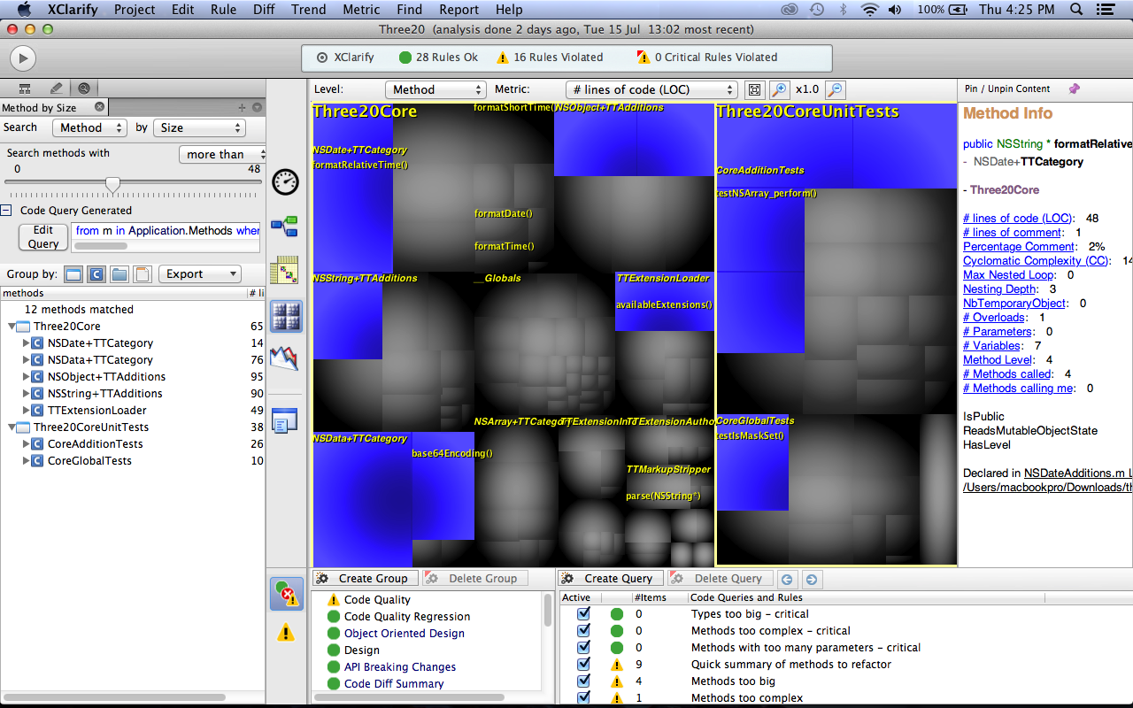Open the dependency matrix icon in sidebar
The image size is (1133, 708).
[285, 270]
